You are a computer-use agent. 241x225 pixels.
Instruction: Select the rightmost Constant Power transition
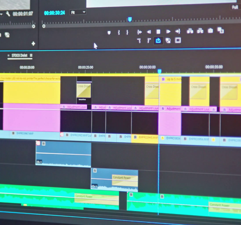tap(225, 207)
